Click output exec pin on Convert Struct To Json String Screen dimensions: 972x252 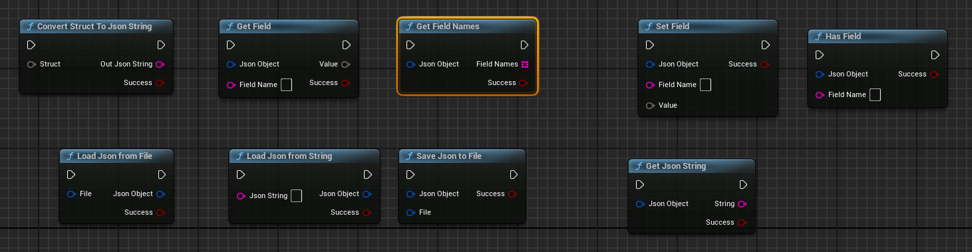(161, 45)
